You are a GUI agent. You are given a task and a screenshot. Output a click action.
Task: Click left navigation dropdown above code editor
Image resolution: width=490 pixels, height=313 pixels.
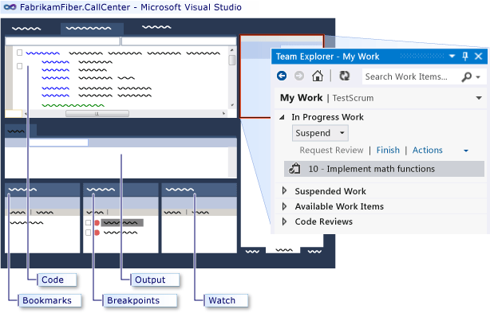[x=62, y=41]
